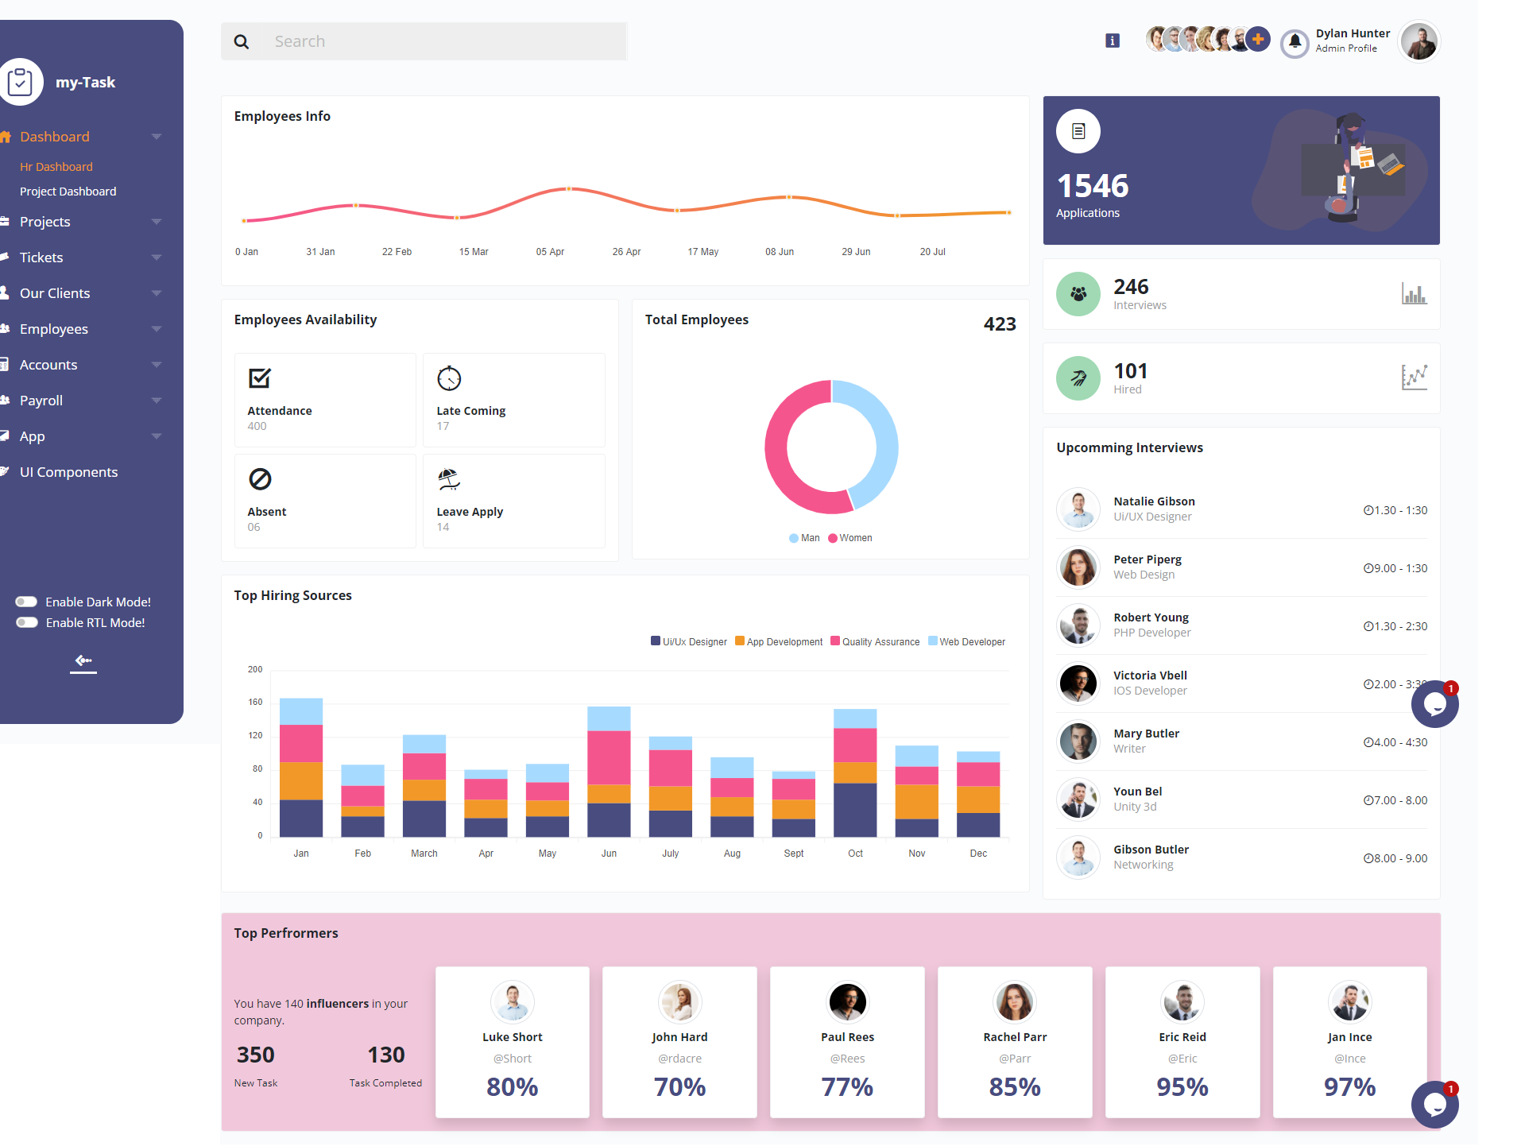Click the 05 Apr point on Employees Info
Screen dimensions: 1521x1146
click(x=568, y=189)
